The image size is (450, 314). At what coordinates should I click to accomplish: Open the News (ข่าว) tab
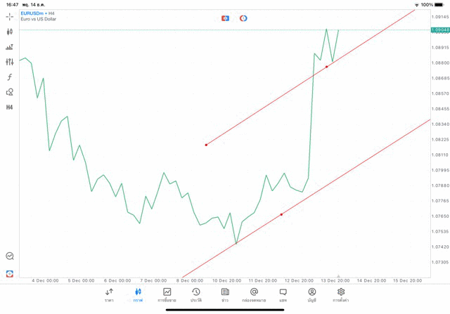tap(225, 294)
